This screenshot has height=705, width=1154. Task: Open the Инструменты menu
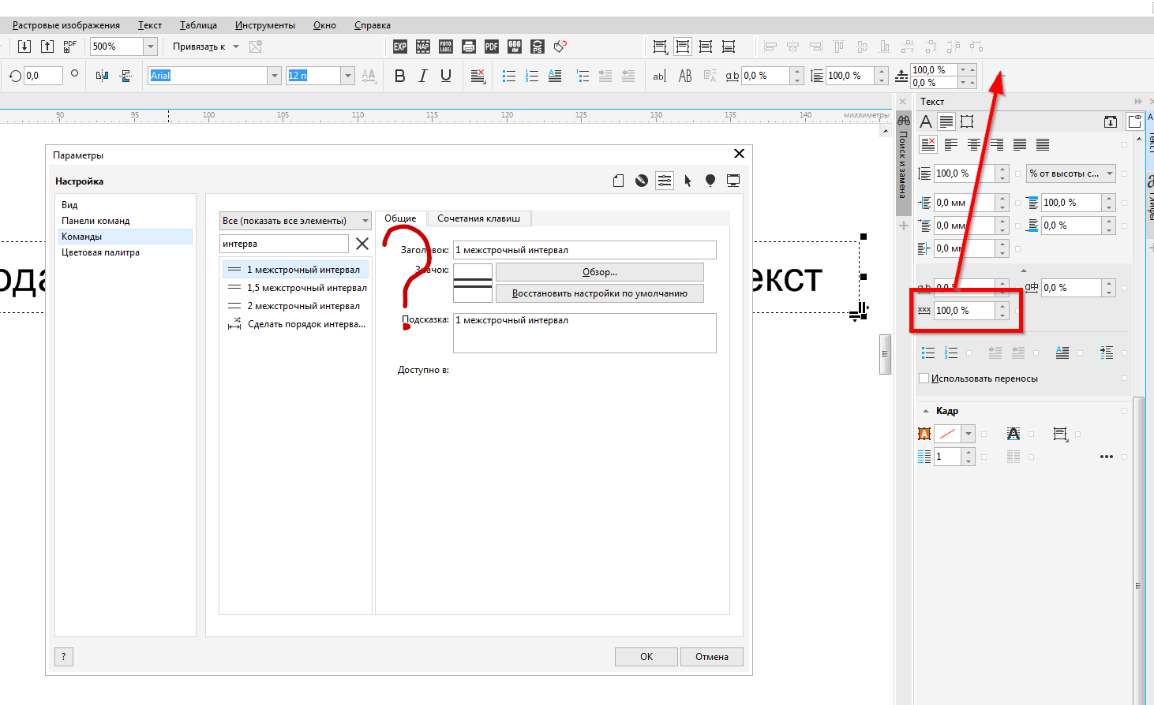coord(265,25)
